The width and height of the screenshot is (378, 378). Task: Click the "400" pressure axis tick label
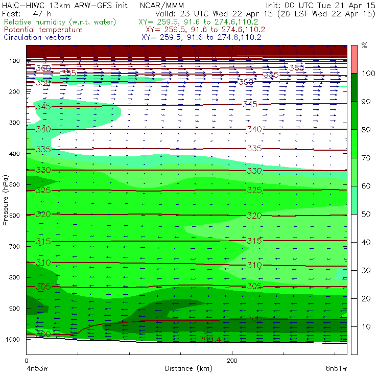click(14, 154)
